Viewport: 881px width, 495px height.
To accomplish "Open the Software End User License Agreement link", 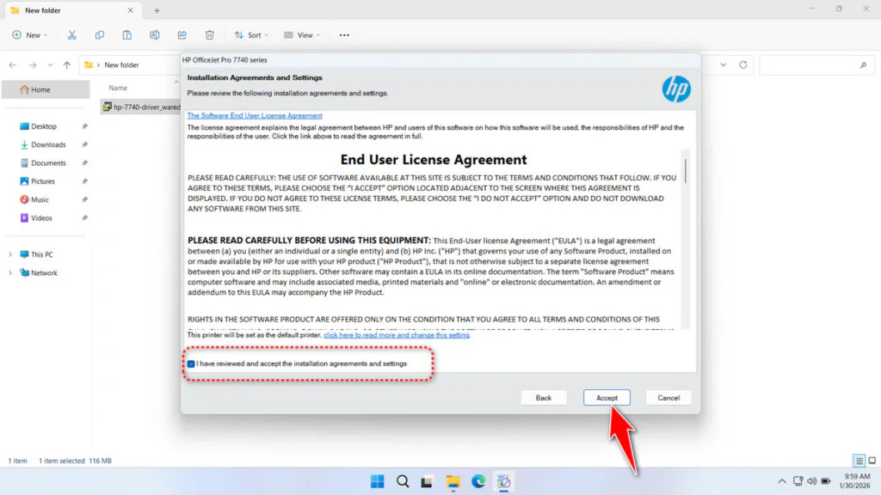I will [x=254, y=115].
